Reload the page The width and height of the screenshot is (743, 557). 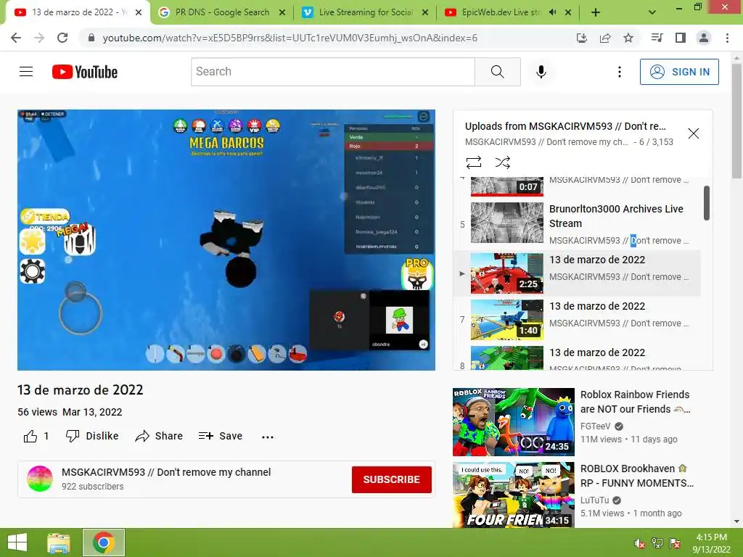click(x=62, y=38)
